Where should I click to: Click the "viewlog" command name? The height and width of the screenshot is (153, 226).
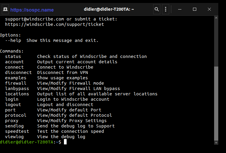click(x=14, y=137)
